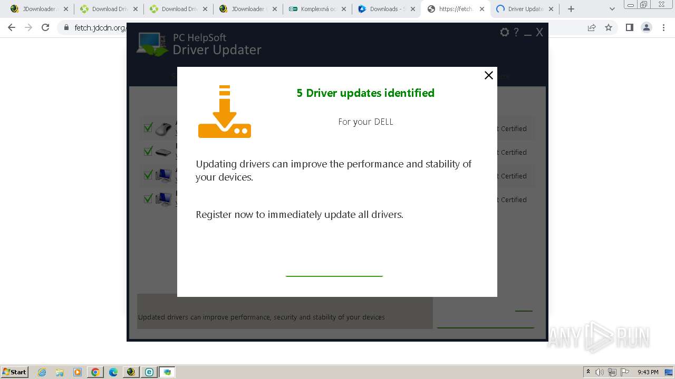The width and height of the screenshot is (675, 379).
Task: Open Chrome from taskbar
Action: pyautogui.click(x=95, y=372)
